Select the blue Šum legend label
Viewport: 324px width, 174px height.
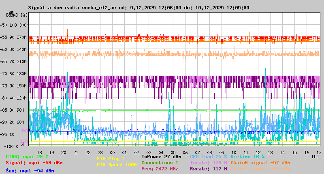[30, 171]
